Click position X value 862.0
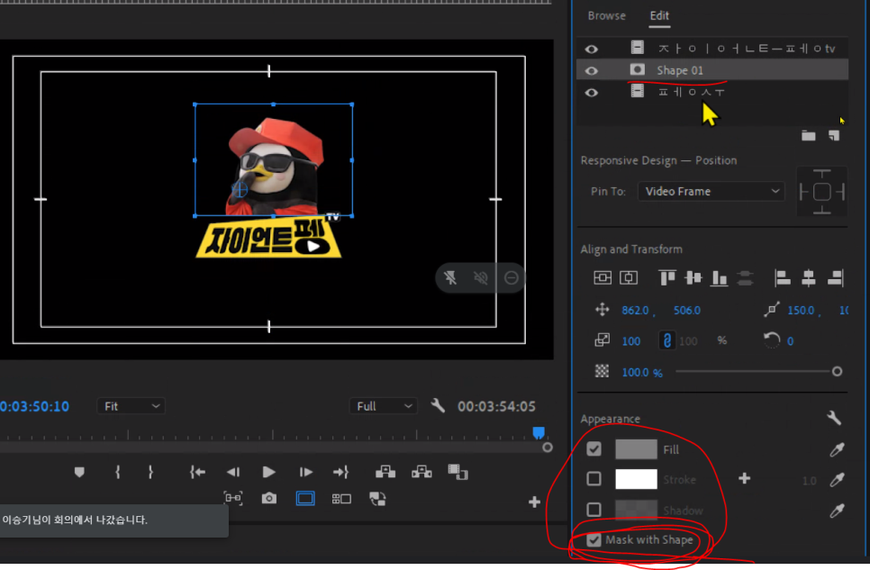 click(x=635, y=311)
